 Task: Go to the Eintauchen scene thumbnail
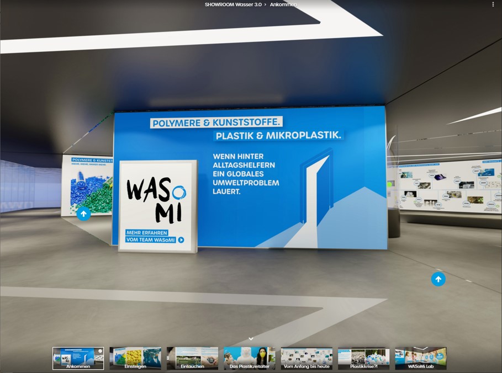pyautogui.click(x=192, y=358)
